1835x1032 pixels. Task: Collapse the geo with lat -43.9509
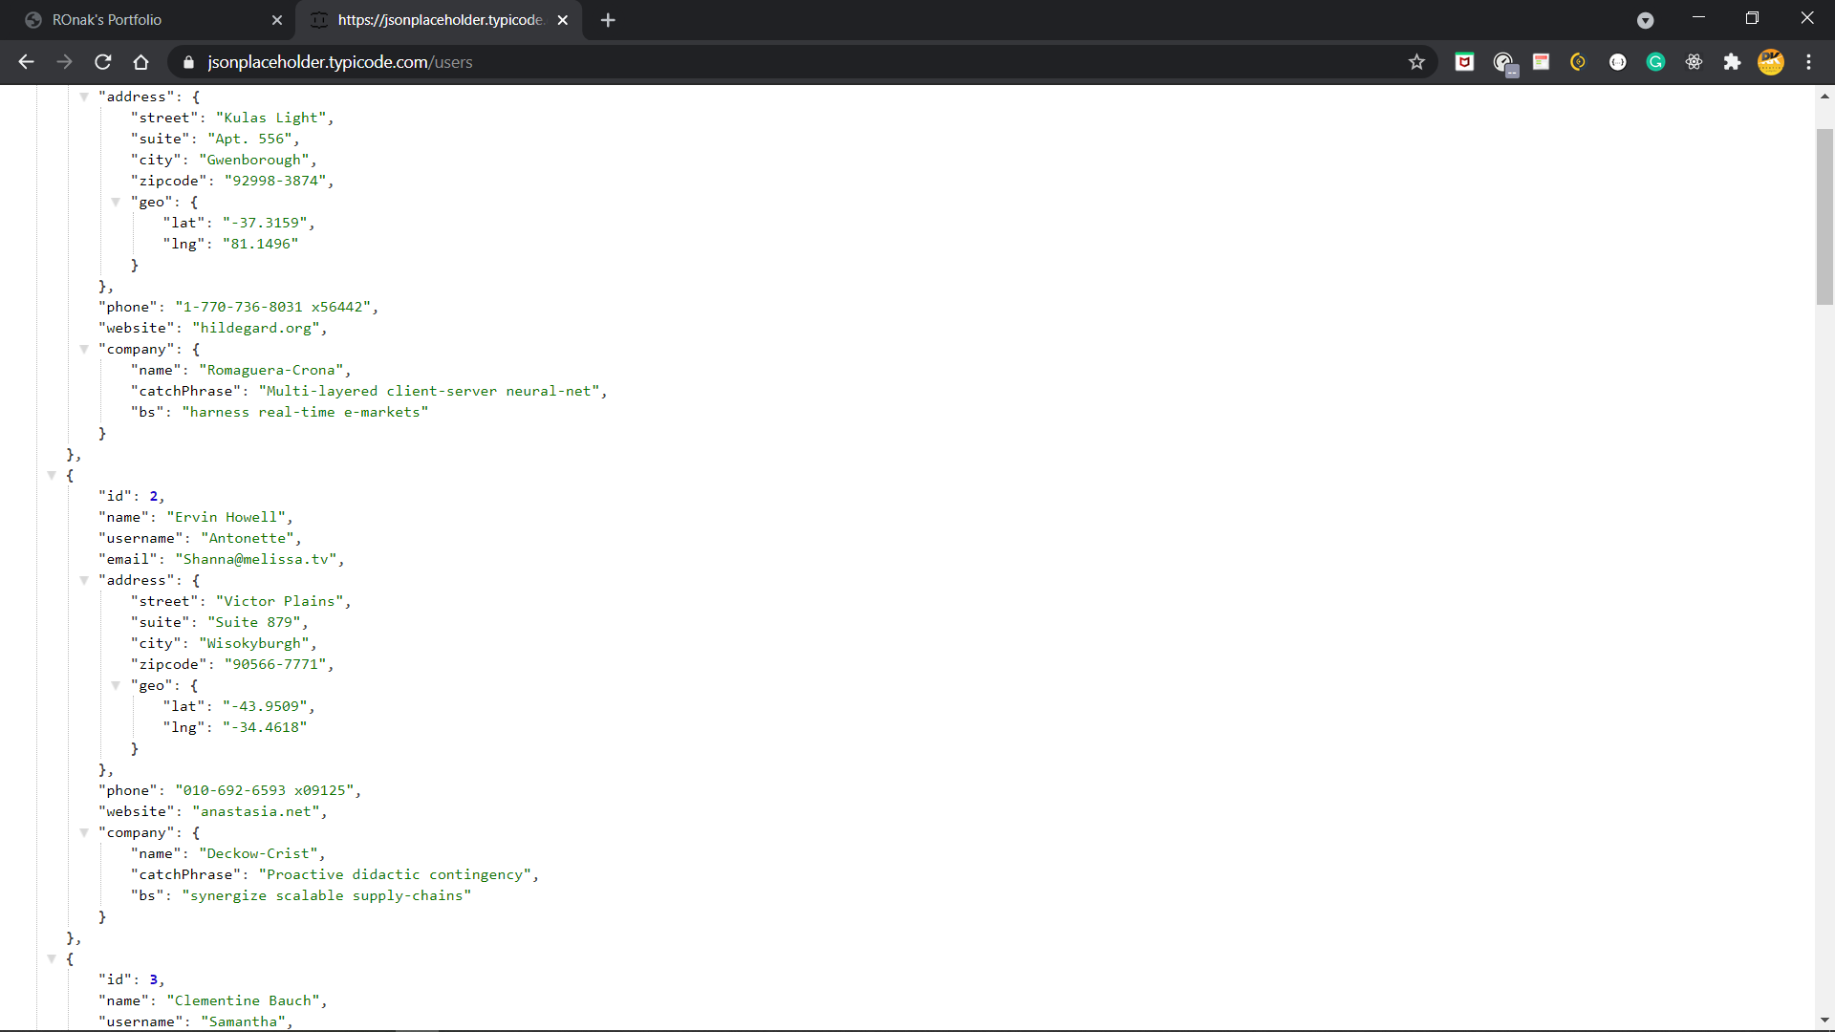116,685
